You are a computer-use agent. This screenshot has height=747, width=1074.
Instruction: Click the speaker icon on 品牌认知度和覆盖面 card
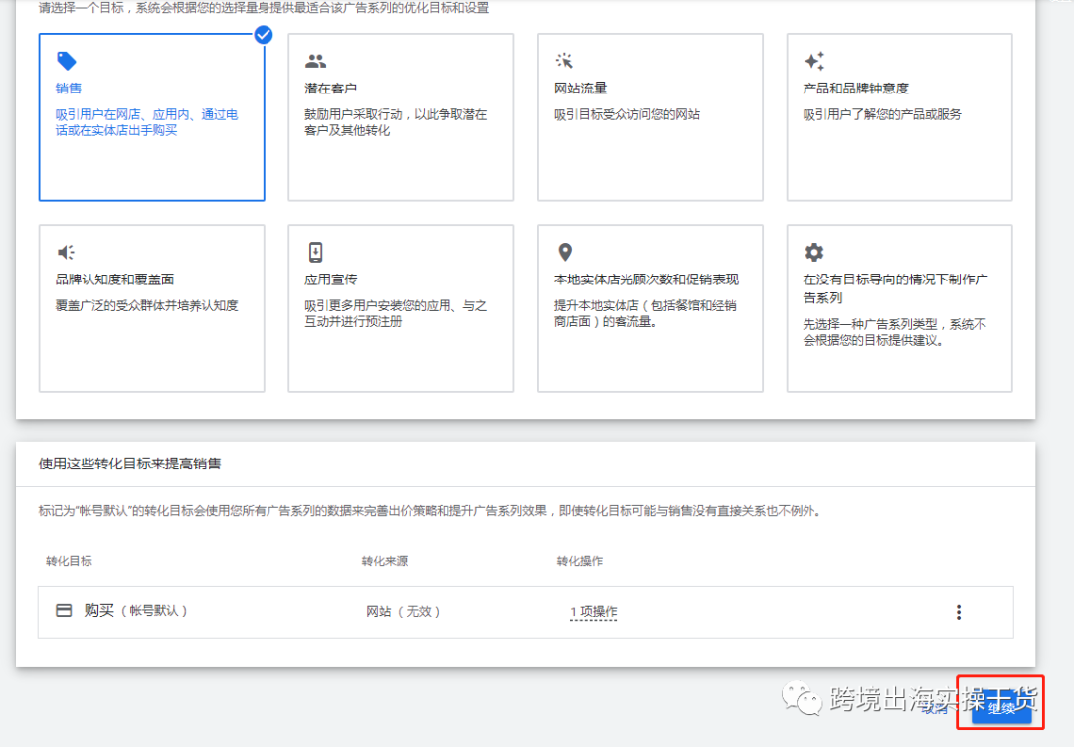click(x=65, y=251)
